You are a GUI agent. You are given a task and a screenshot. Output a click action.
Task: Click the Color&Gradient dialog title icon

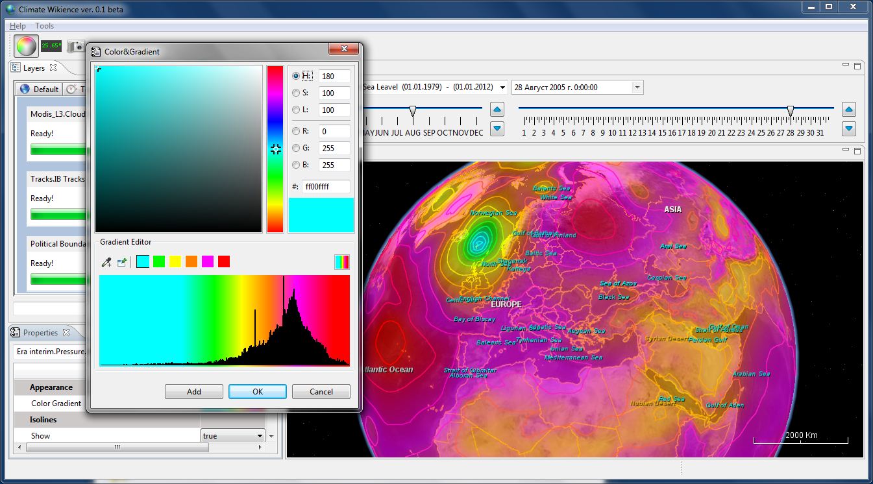pos(96,51)
